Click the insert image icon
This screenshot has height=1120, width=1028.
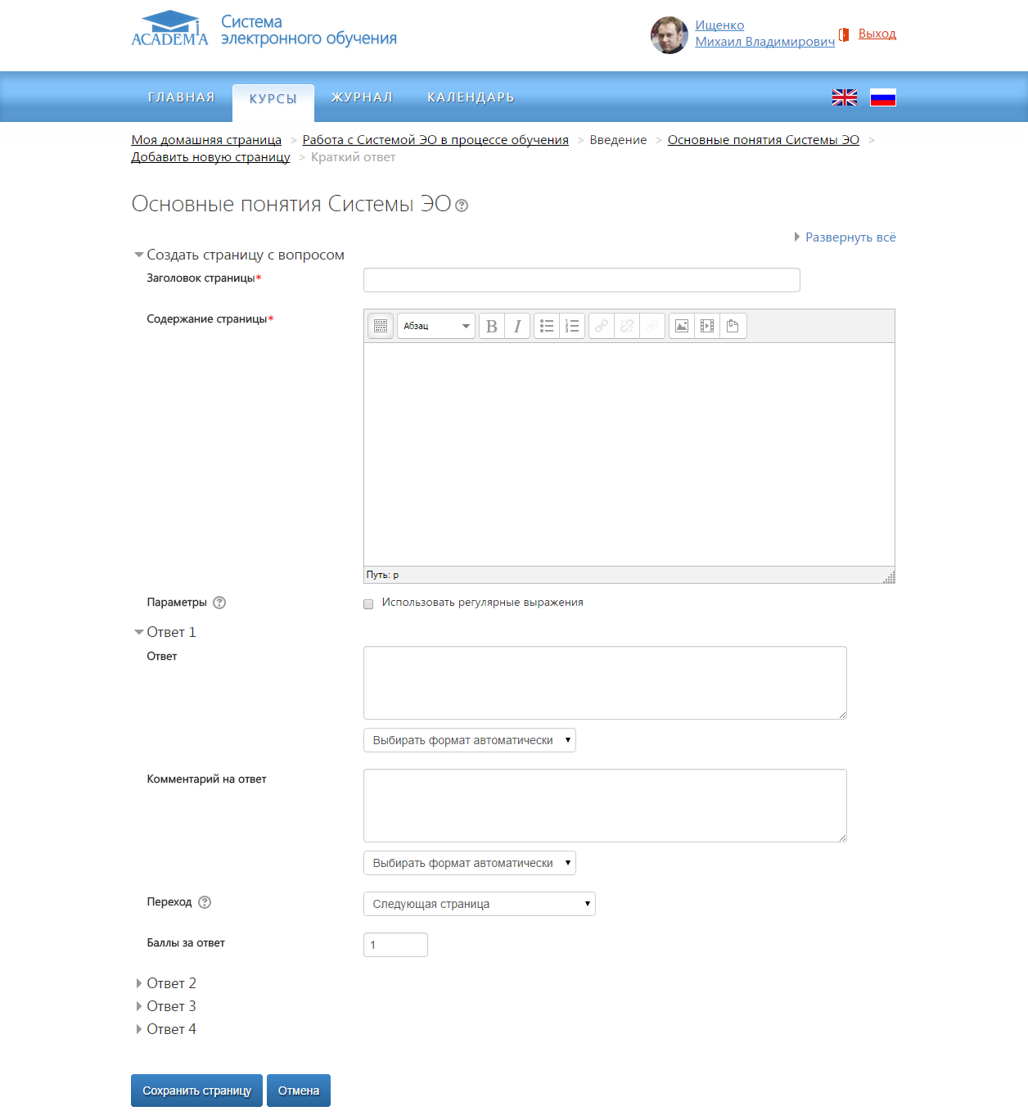[x=682, y=326]
